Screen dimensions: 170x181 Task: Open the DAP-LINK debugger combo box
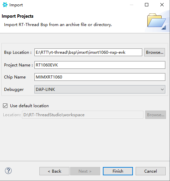coord(100,89)
